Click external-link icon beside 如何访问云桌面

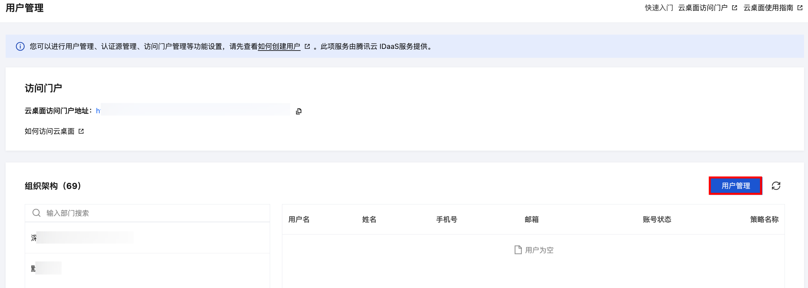(x=81, y=131)
